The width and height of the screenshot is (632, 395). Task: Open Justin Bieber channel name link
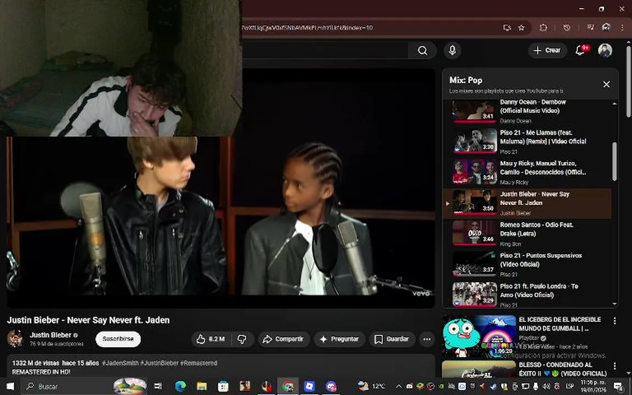coord(50,335)
